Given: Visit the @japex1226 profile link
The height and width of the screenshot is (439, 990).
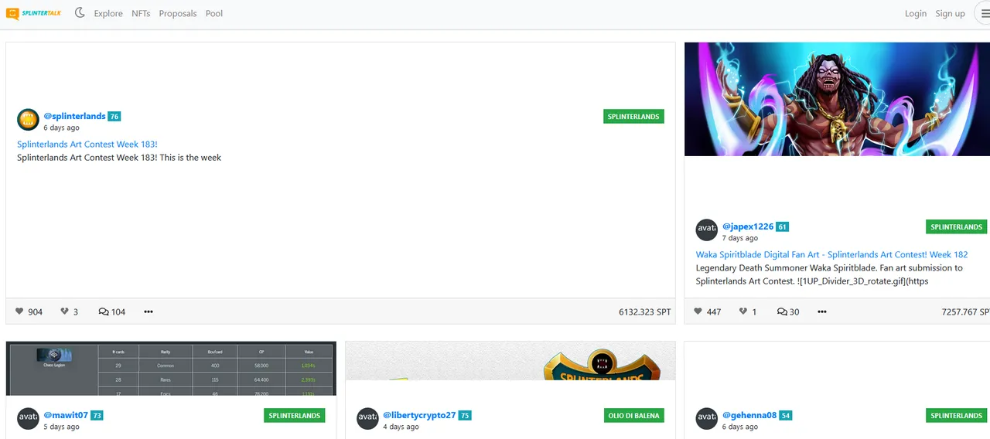Looking at the screenshot, I should click(748, 226).
